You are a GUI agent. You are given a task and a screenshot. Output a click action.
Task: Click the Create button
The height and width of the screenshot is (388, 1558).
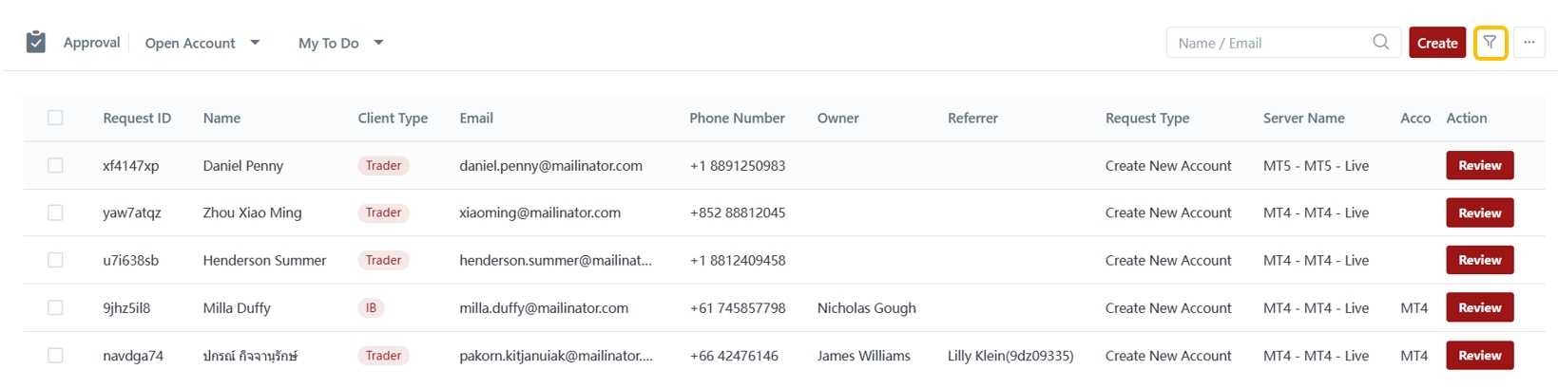click(x=1436, y=43)
